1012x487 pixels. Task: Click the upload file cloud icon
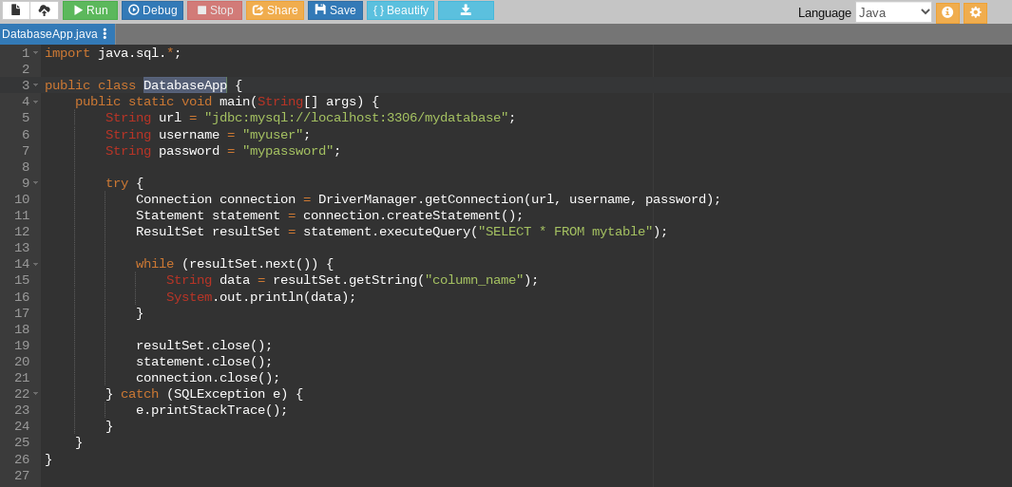[x=44, y=10]
